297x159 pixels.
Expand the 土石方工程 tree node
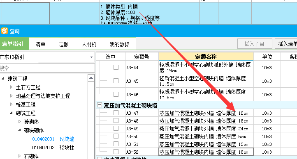(x=11, y=87)
